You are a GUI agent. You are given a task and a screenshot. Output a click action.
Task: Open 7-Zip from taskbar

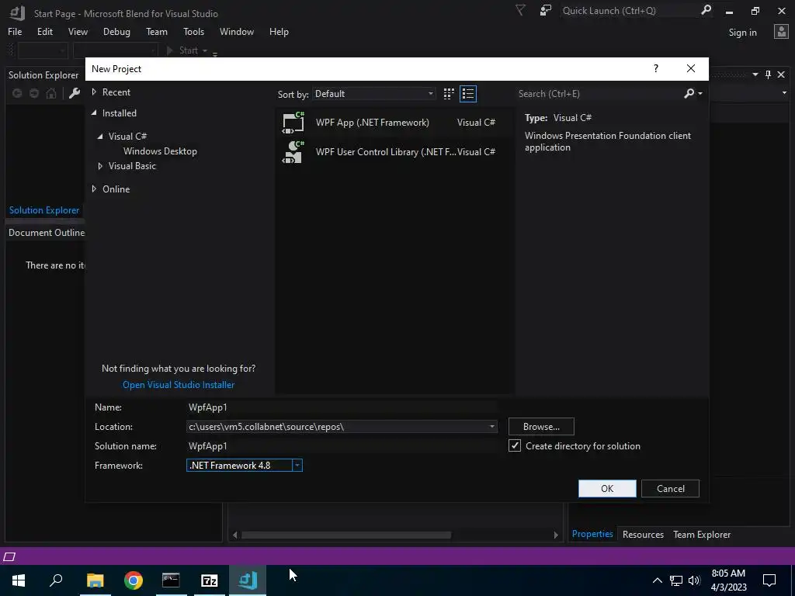210,580
